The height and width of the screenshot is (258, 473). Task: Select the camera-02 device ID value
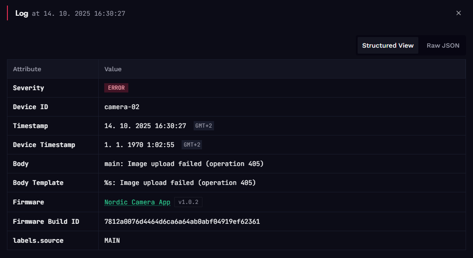[x=122, y=107]
